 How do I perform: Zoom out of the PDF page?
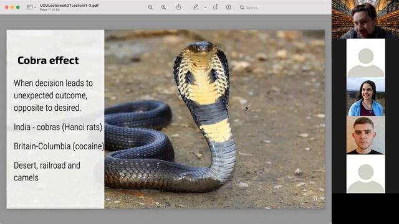coord(150,7)
